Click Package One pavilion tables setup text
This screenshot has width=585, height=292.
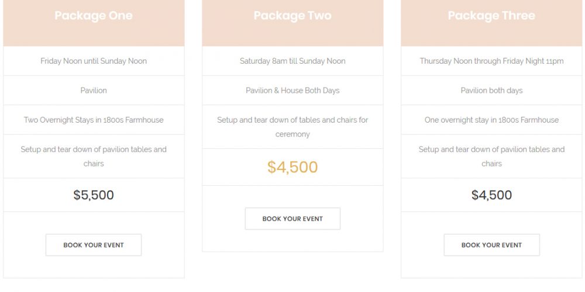point(94,157)
